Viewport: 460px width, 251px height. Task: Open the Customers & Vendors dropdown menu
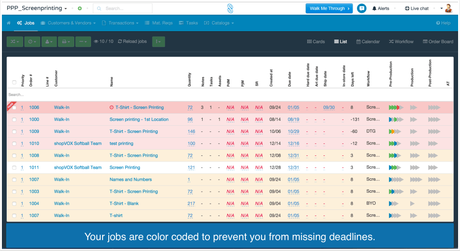[69, 23]
